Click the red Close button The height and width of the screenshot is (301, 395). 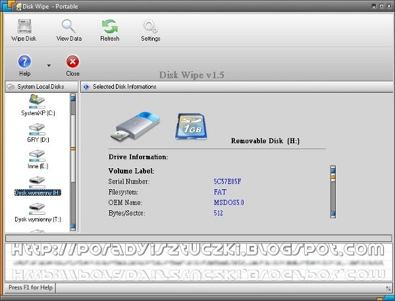73,65
